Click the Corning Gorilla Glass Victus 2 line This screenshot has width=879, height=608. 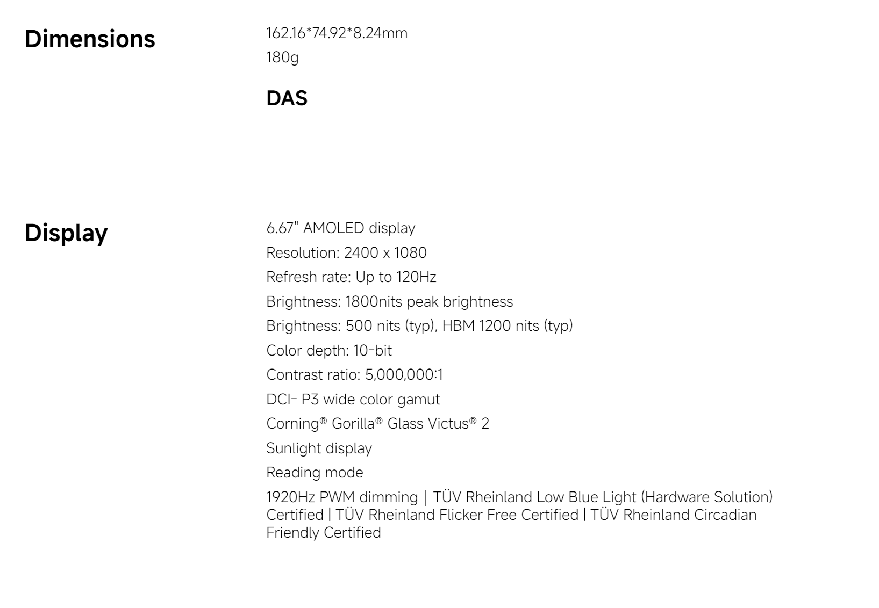point(377,424)
